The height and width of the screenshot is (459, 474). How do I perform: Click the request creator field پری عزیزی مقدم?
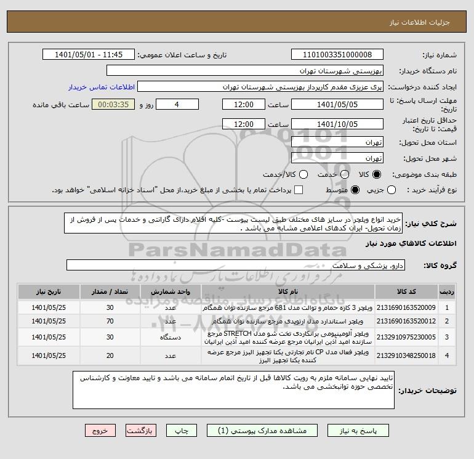pyautogui.click(x=260, y=87)
